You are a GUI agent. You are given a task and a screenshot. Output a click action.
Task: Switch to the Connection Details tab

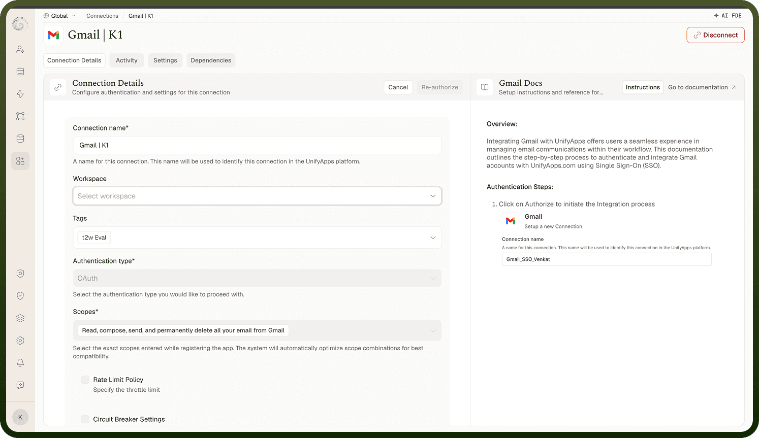pos(74,60)
